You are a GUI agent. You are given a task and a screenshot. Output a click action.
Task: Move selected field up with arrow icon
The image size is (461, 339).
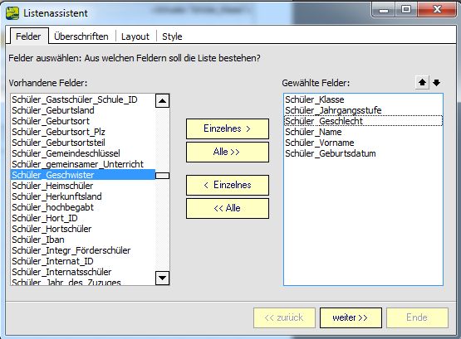(422, 83)
